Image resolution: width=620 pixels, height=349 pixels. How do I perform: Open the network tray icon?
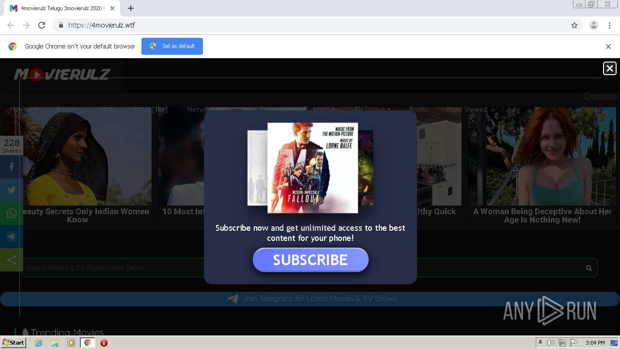[x=562, y=343]
